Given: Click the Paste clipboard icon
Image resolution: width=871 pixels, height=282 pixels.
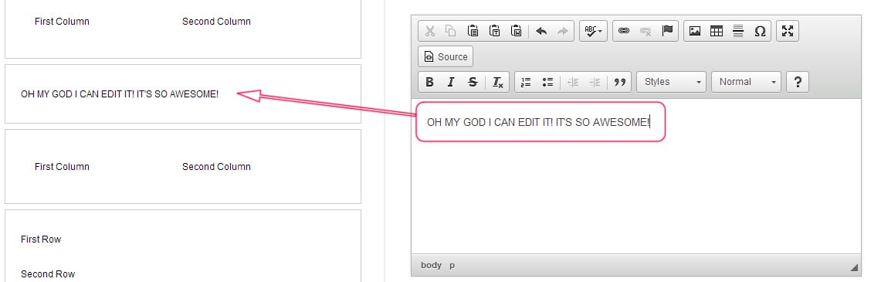Looking at the screenshot, I should click(x=473, y=31).
